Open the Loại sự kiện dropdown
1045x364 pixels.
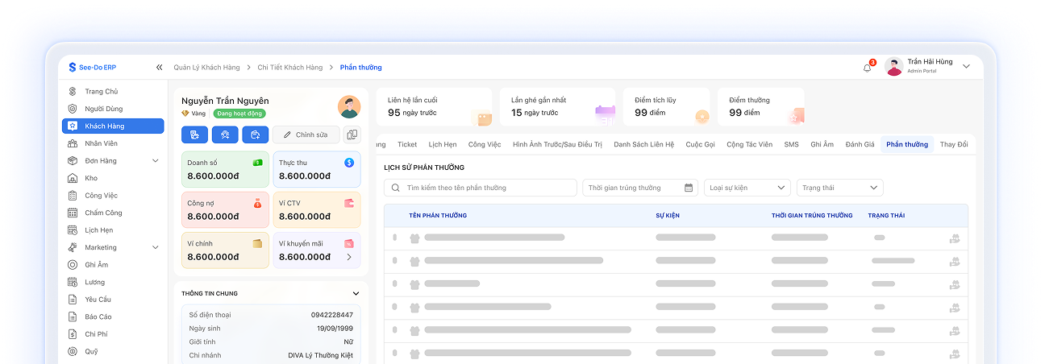pos(747,188)
